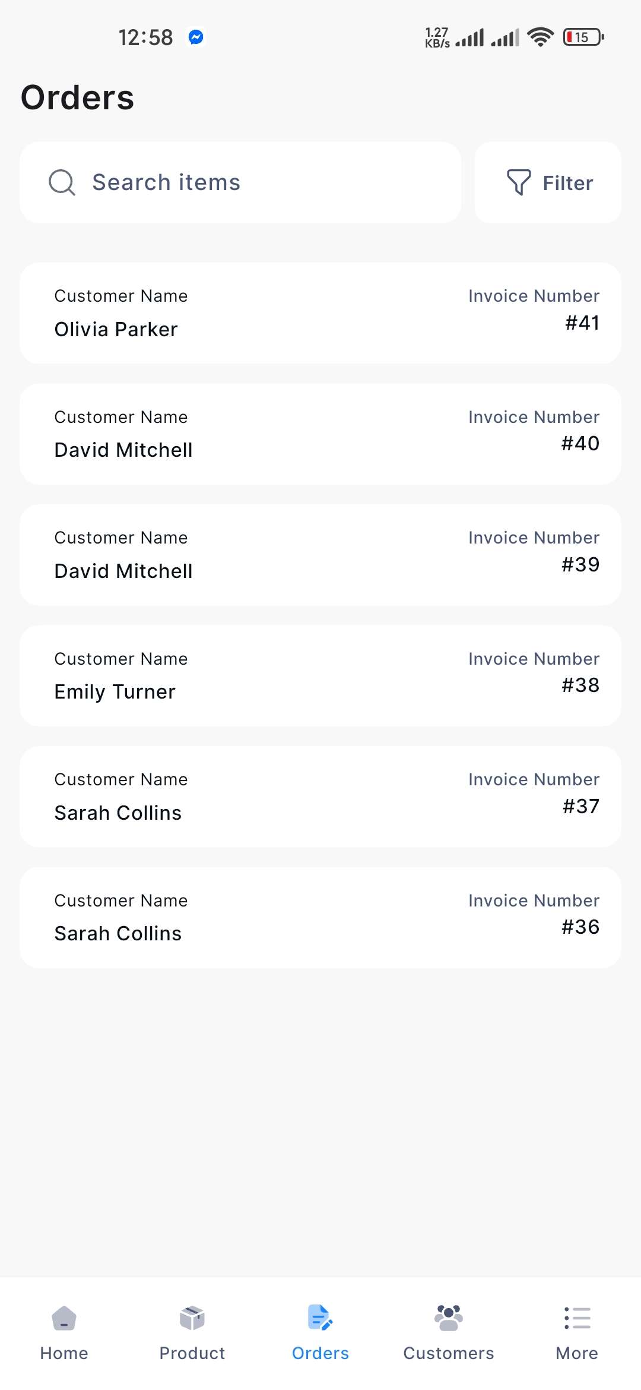Tap the Messenger notification icon
Image resolution: width=641 pixels, height=1390 pixels.
pyautogui.click(x=196, y=37)
